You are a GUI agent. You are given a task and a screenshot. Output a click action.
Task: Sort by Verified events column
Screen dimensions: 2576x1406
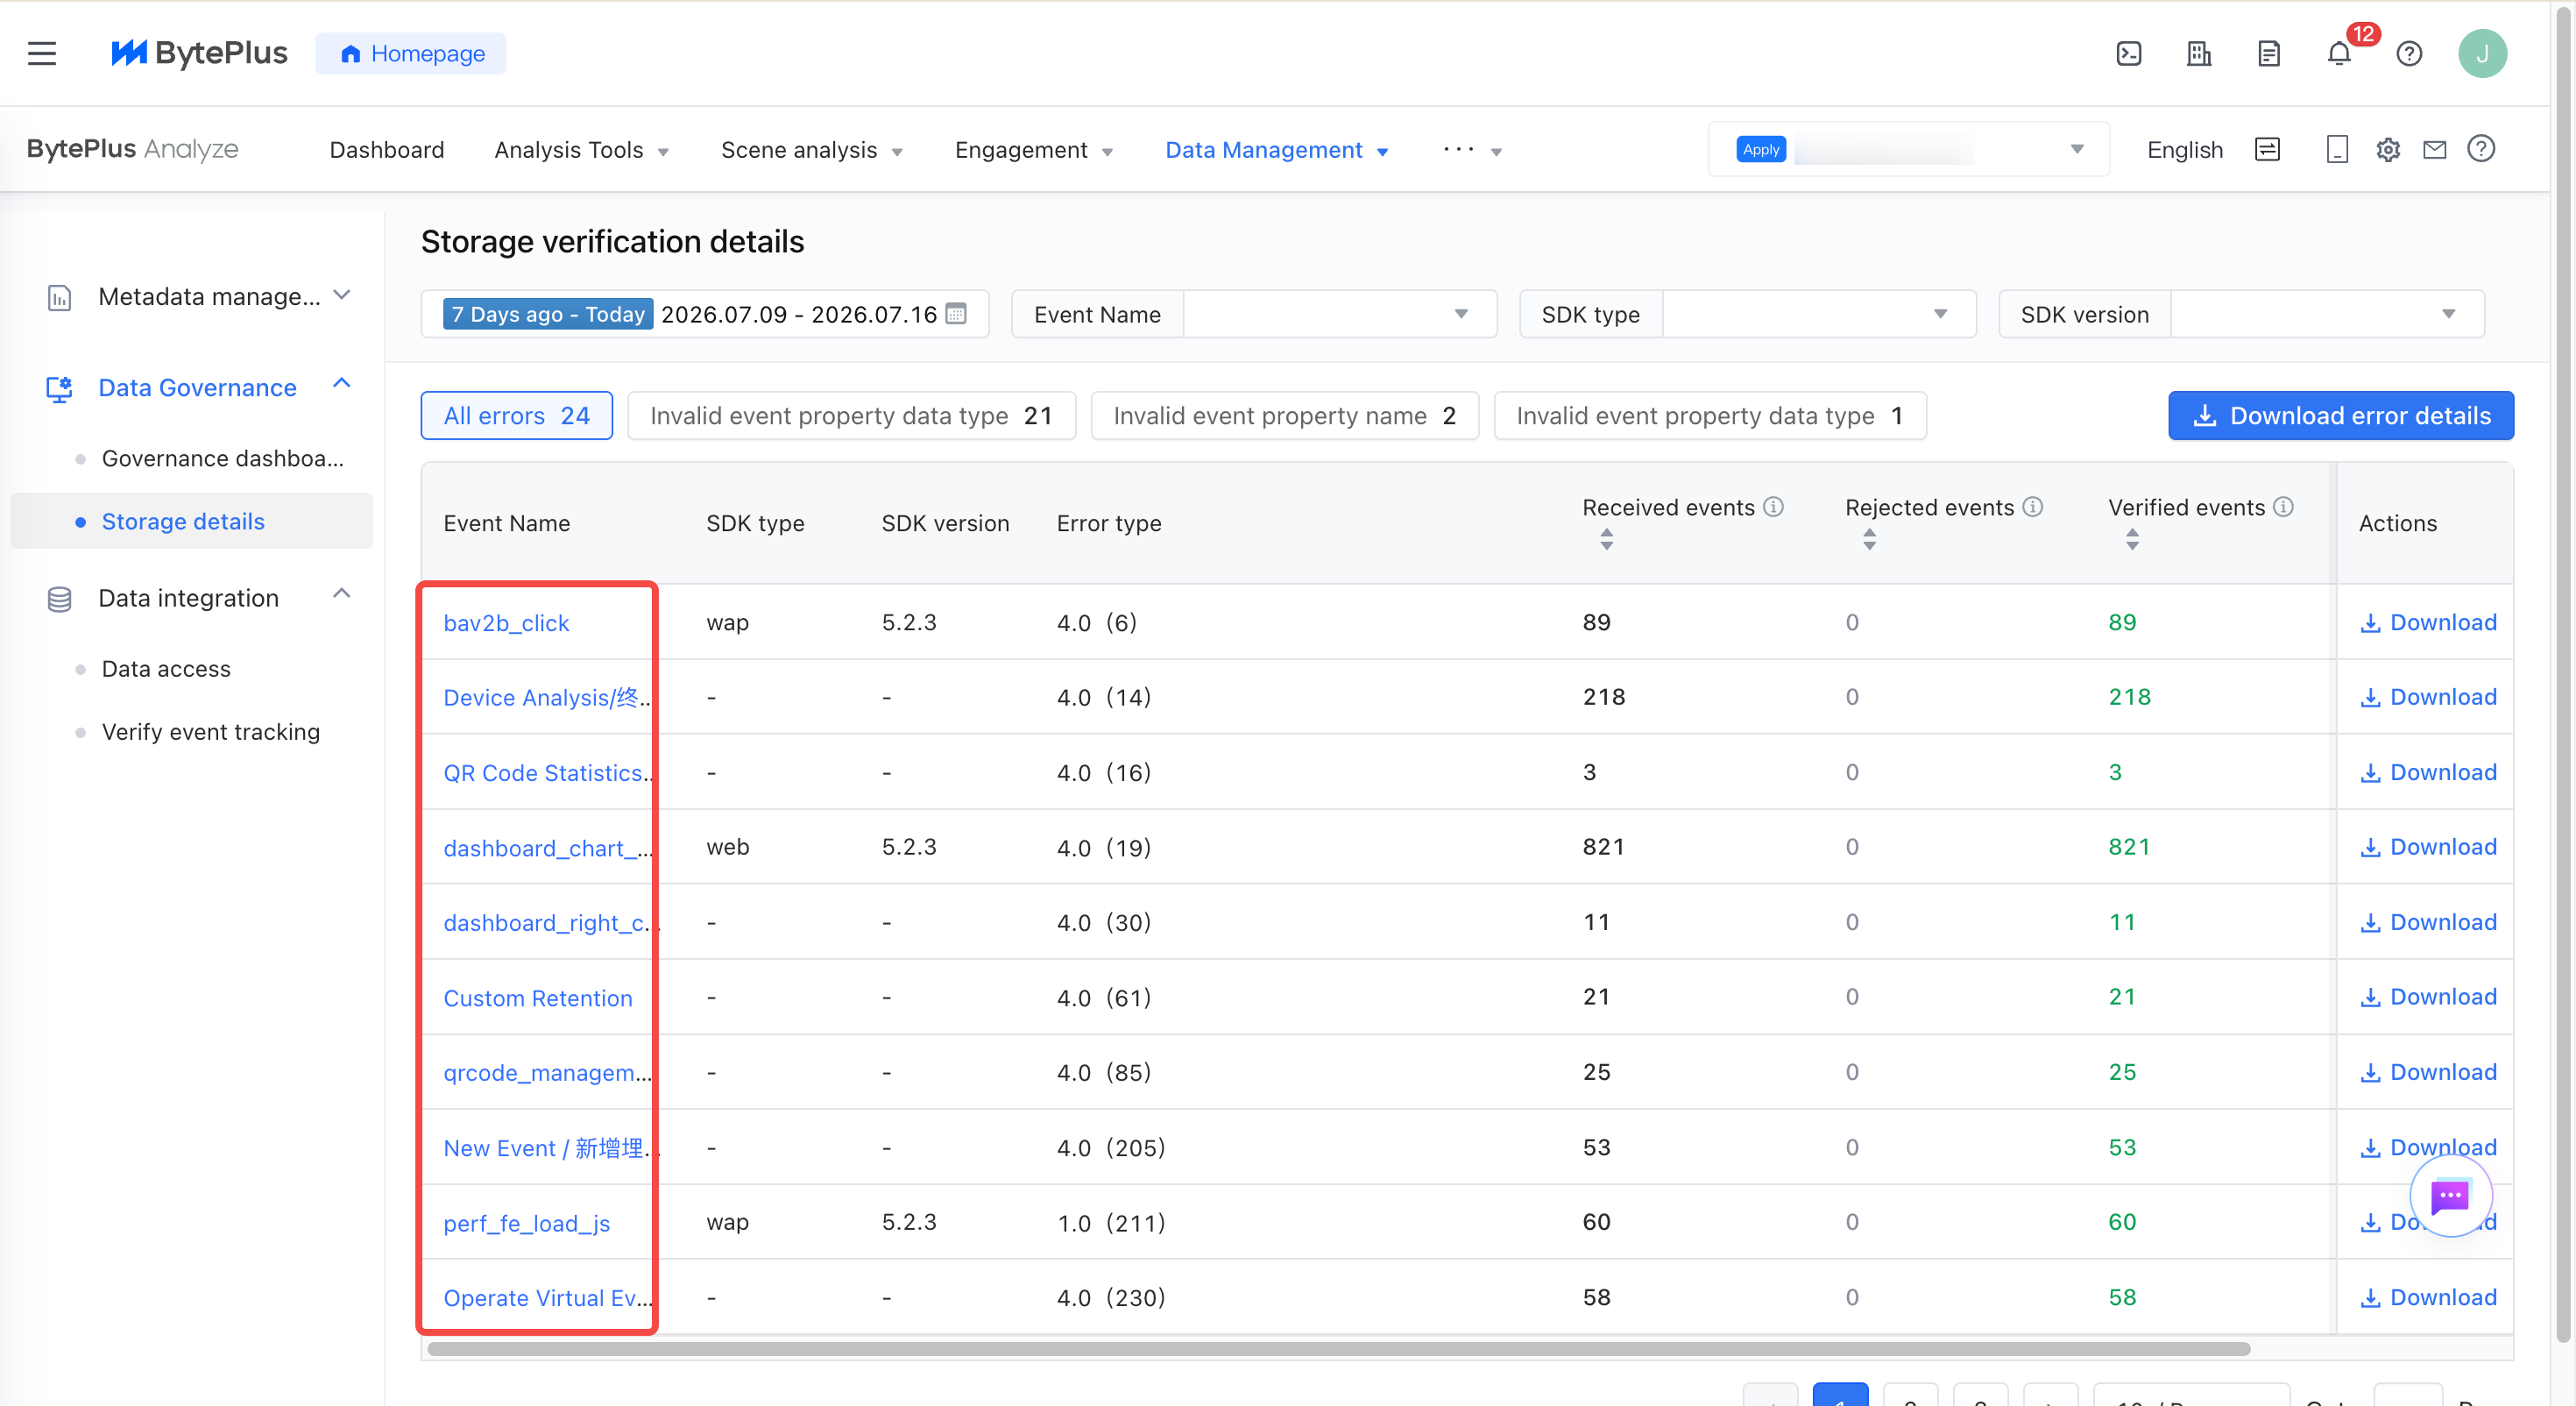2132,538
